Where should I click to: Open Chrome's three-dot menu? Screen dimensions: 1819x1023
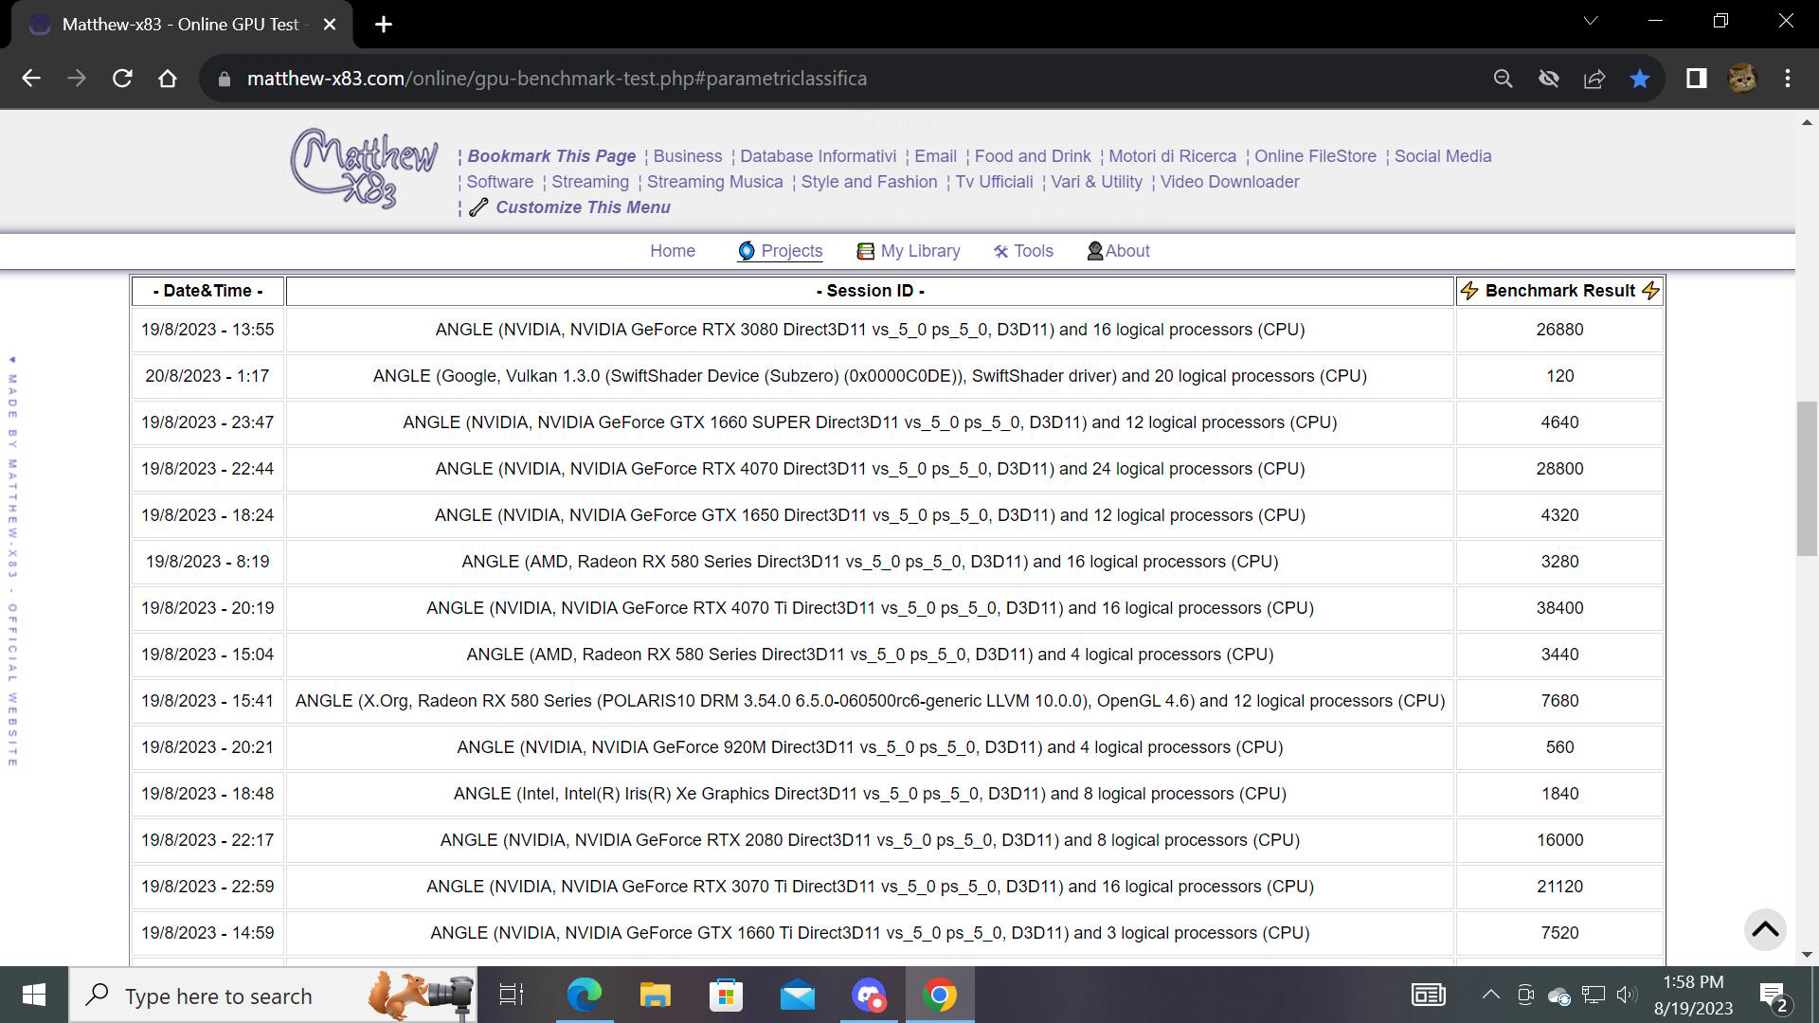click(x=1788, y=79)
